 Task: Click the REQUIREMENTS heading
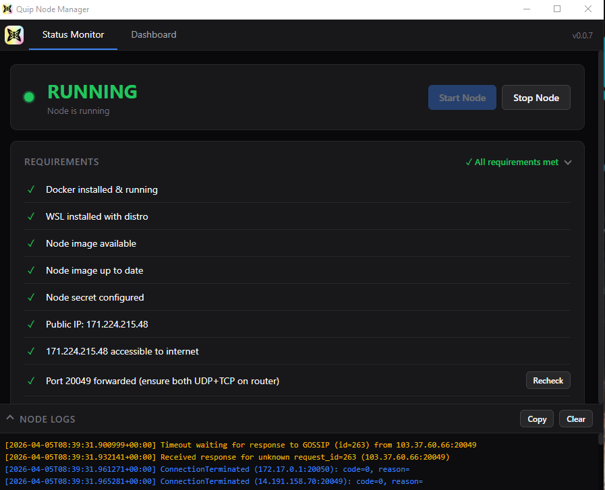click(x=62, y=162)
